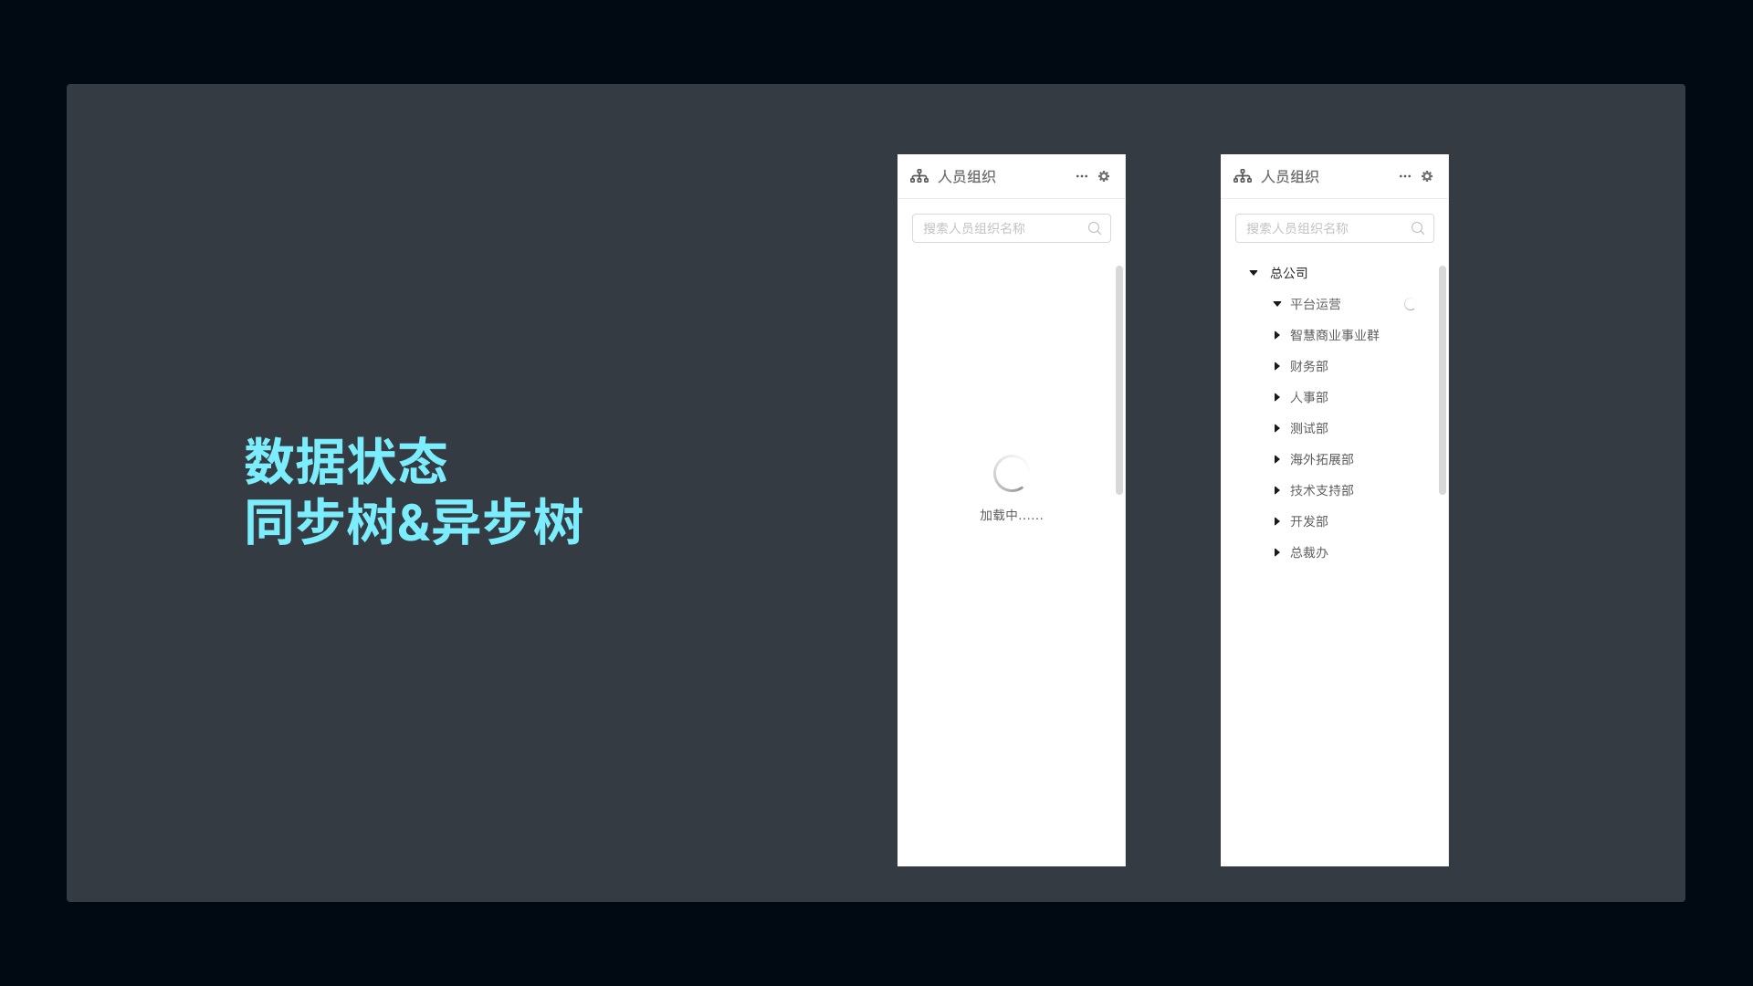Click the settings gear icon (right panel)
This screenshot has width=1753, height=986.
(1427, 176)
